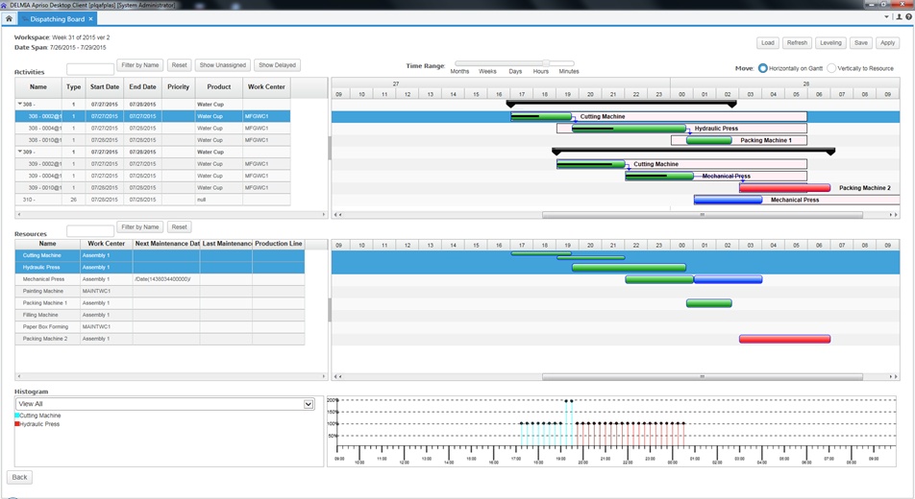Viewport: 915px width, 499px height.
Task: Select Paper Box Forming in Resources list
Action: click(x=160, y=326)
